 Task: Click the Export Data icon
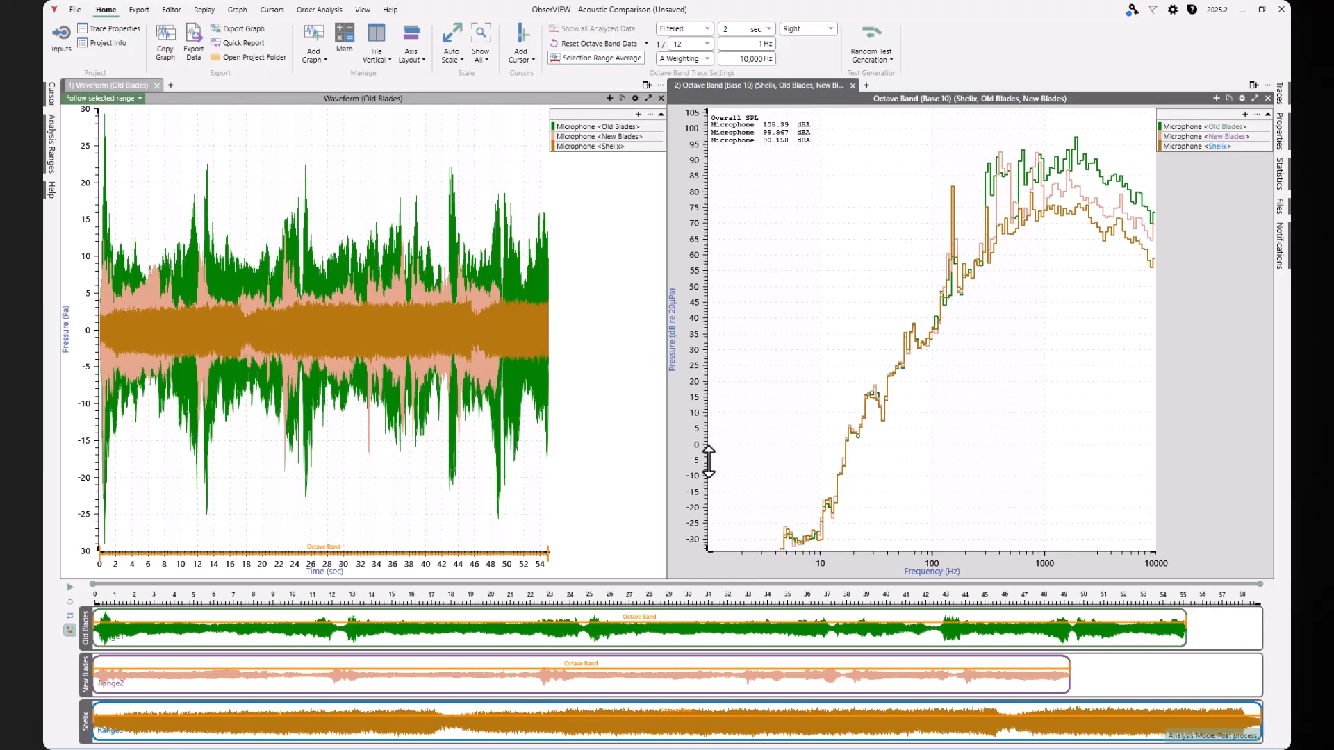(x=193, y=42)
